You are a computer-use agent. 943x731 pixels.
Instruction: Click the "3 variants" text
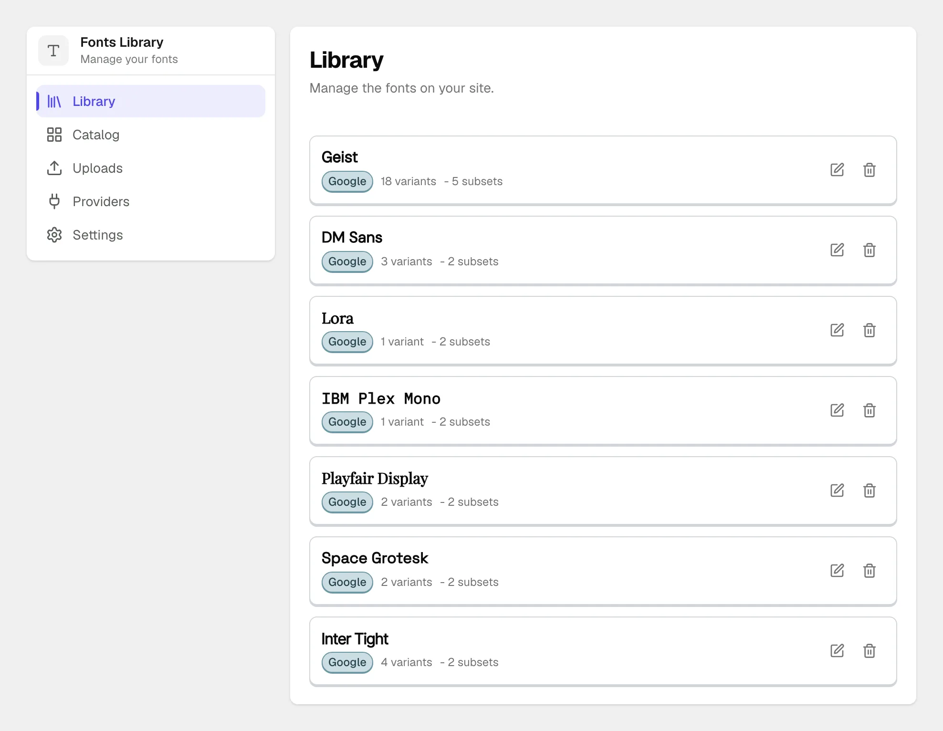(407, 261)
